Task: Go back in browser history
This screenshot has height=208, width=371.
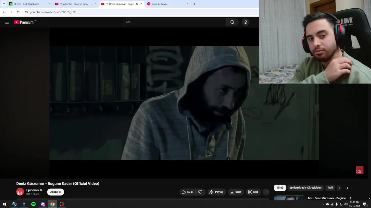Action: click(4, 12)
